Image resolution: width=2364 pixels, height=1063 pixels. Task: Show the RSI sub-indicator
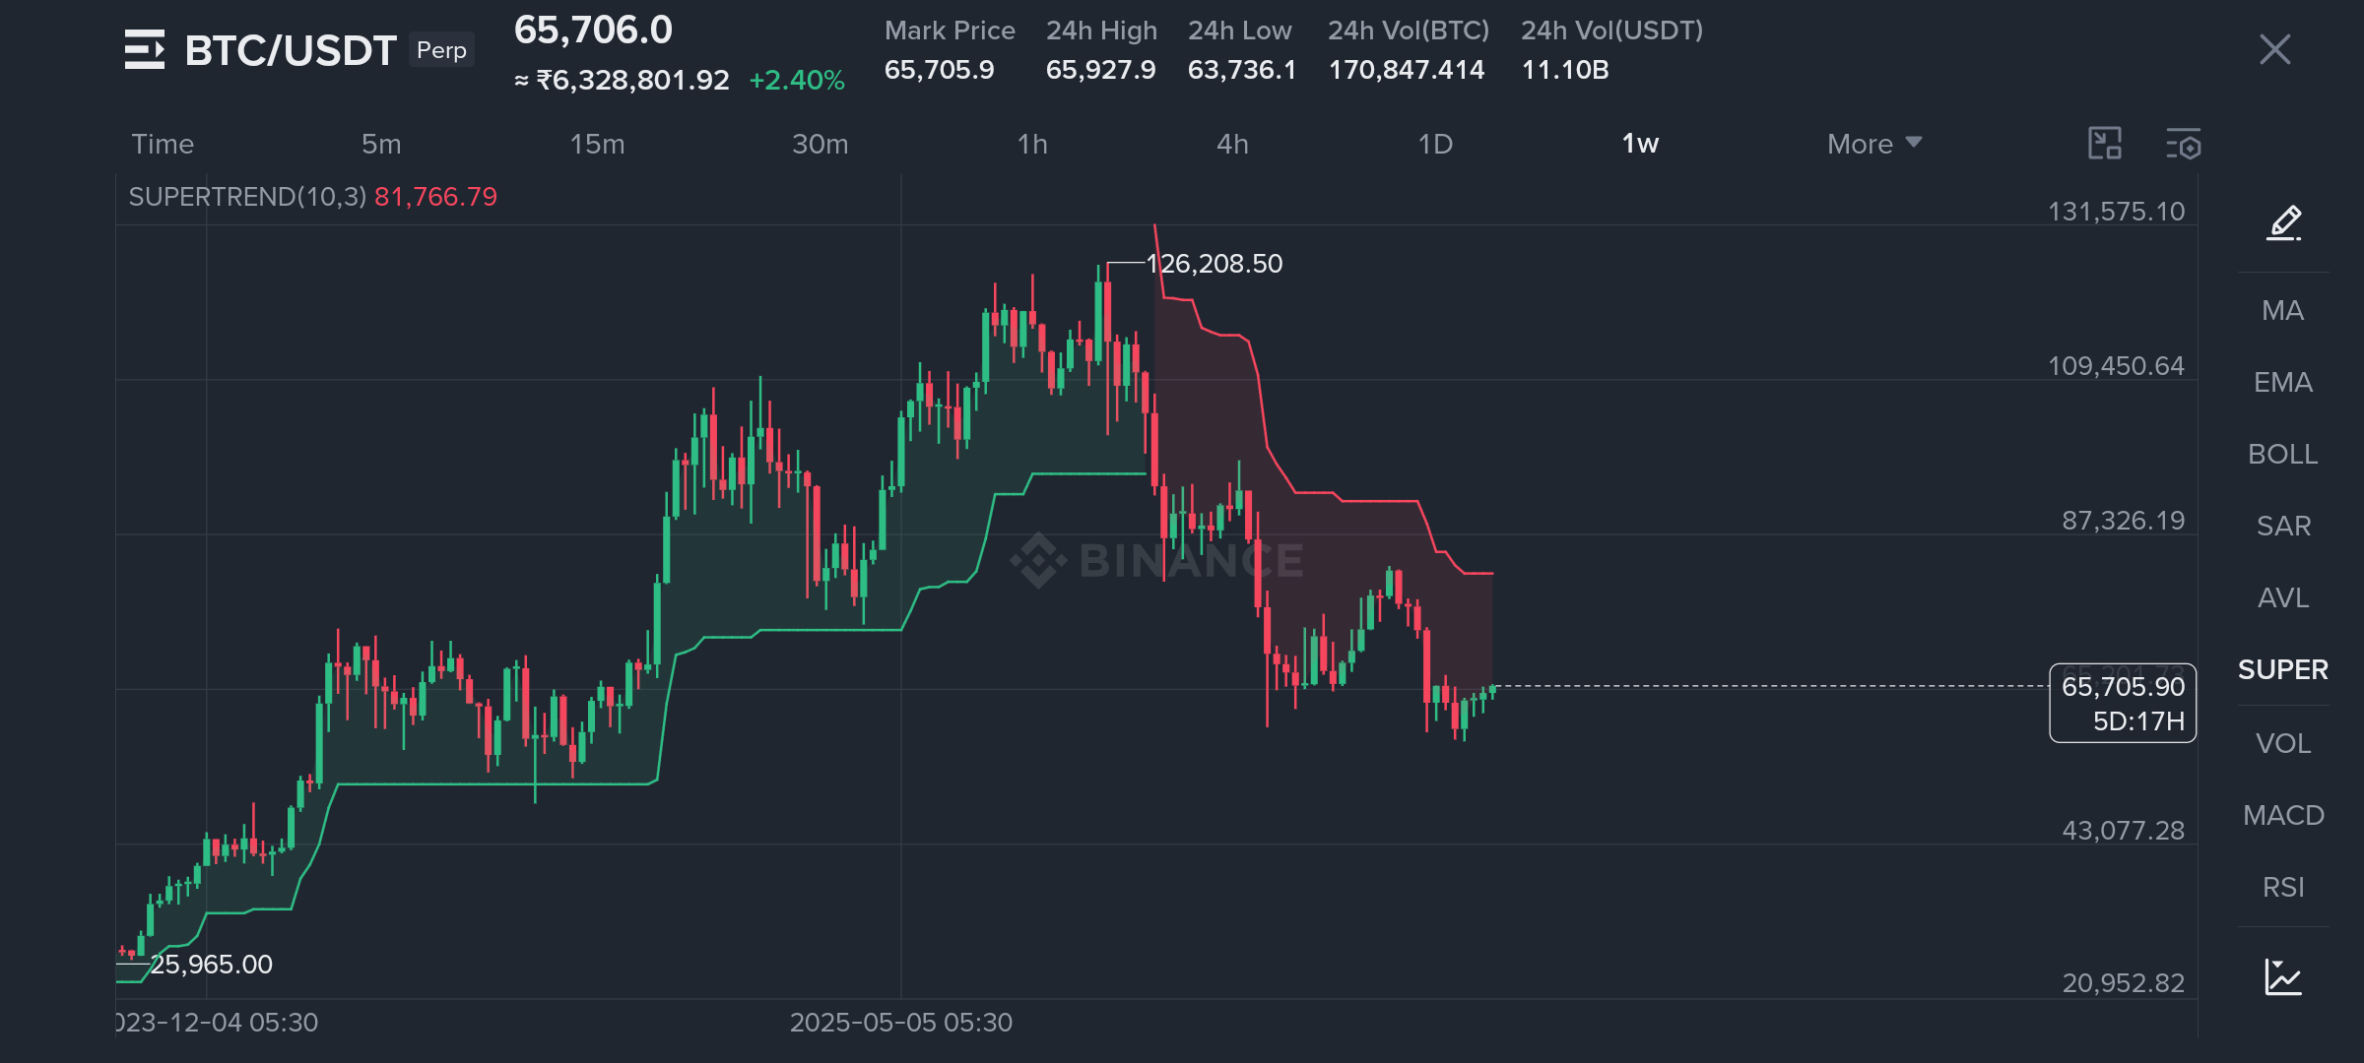[2282, 887]
